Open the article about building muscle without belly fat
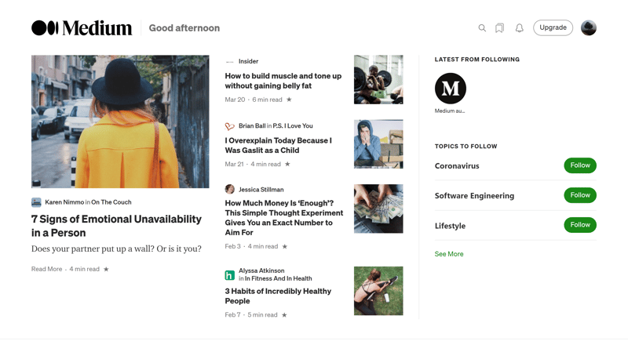 [x=283, y=81]
